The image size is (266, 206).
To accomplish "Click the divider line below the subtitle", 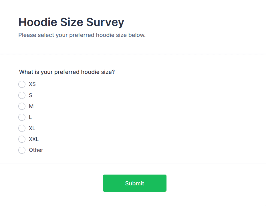I will [133, 54].
